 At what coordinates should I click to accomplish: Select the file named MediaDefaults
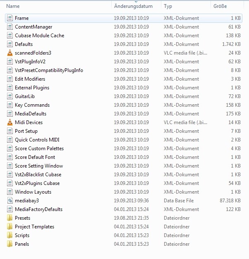click(31, 114)
